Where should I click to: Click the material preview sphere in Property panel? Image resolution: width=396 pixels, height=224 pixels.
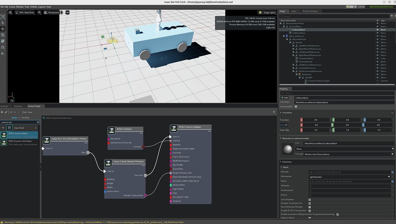pyautogui.click(x=289, y=149)
